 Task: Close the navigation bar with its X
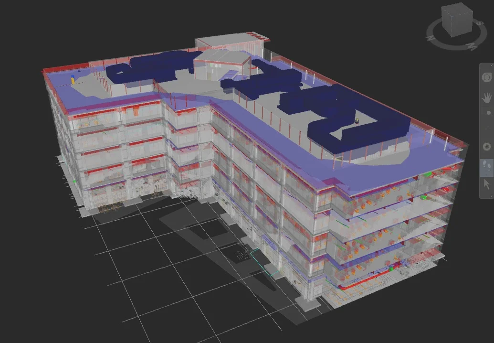pyautogui.click(x=492, y=65)
